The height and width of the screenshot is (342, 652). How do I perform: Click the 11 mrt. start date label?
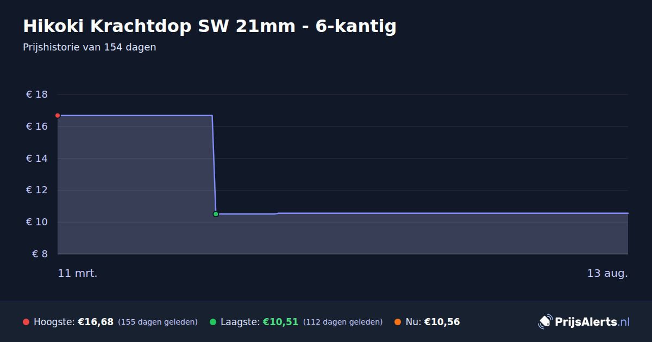(78, 273)
